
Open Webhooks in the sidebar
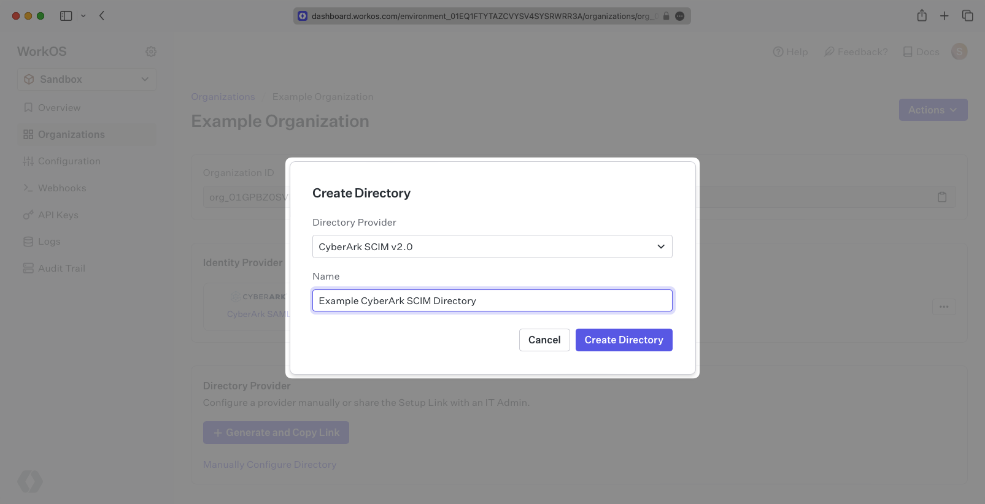click(x=62, y=188)
